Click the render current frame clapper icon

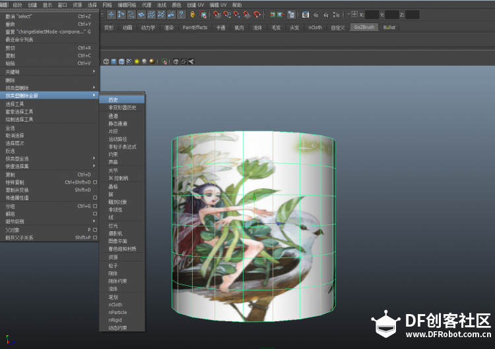(x=316, y=14)
